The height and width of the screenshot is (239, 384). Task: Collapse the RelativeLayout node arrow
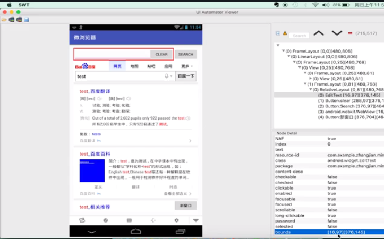(x=311, y=90)
